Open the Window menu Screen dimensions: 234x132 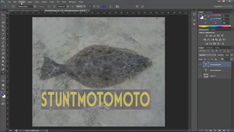click(72, 2)
